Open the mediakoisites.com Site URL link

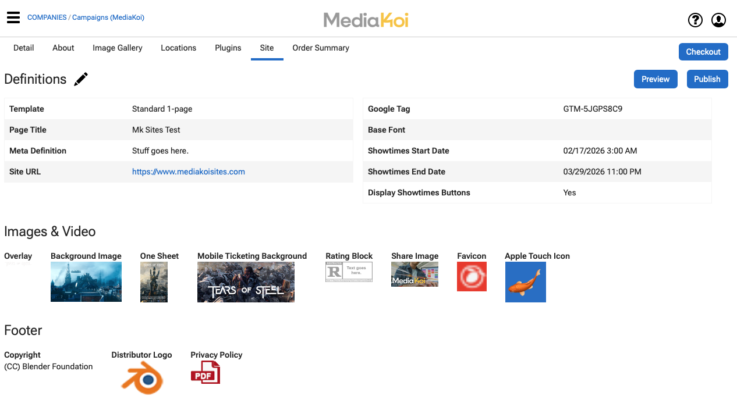click(x=189, y=172)
